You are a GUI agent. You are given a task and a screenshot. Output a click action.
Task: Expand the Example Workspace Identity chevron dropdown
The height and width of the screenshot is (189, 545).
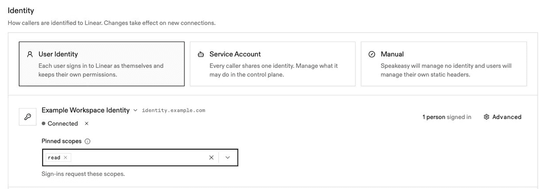(x=135, y=110)
